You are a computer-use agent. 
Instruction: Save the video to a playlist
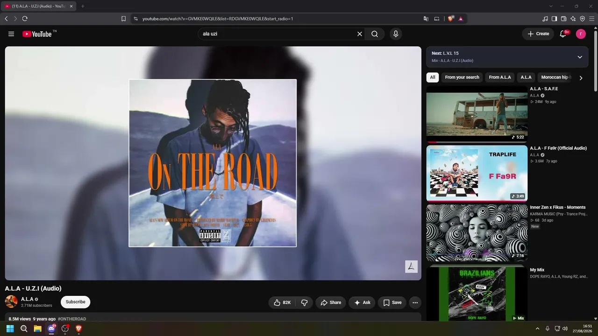point(392,302)
